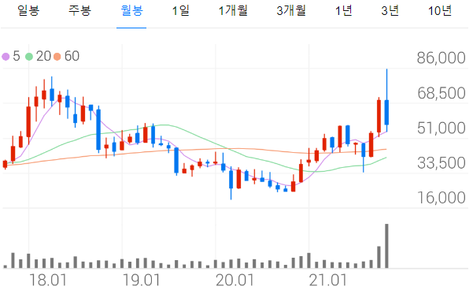Image resolution: width=473 pixels, height=294 pixels.
Task: Switch to the 주봉 weekly candle tab
Action: [79, 11]
